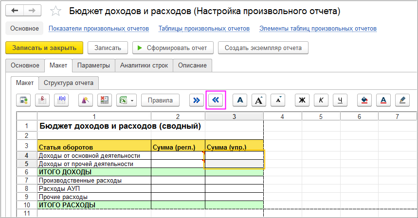Click the double right arrow toolbar button
This screenshot has width=418, height=218.
(x=196, y=100)
